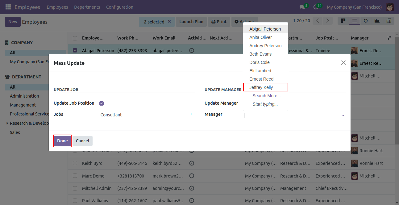Image resolution: width=399 pixels, height=205 pixels.
Task: Sort by Work Email column header
Action: click(164, 38)
